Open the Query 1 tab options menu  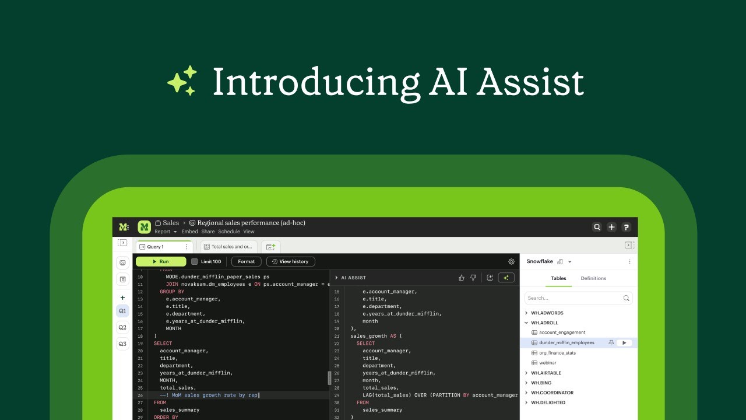click(x=186, y=247)
